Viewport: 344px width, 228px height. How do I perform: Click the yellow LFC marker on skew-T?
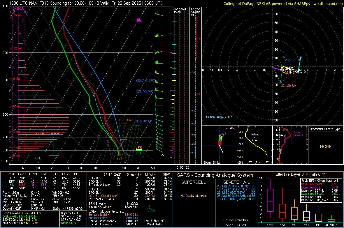click(x=139, y=148)
